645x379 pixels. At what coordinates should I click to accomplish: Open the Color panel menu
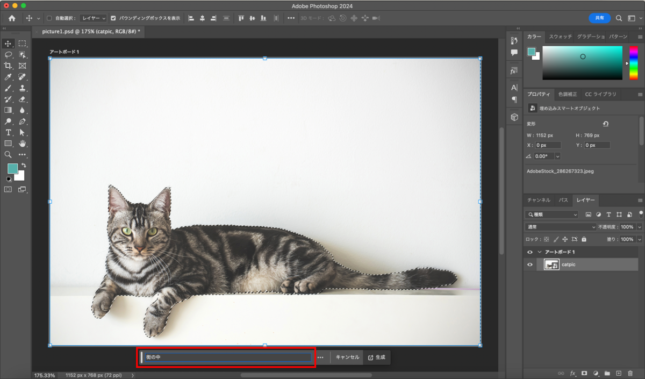(x=640, y=37)
